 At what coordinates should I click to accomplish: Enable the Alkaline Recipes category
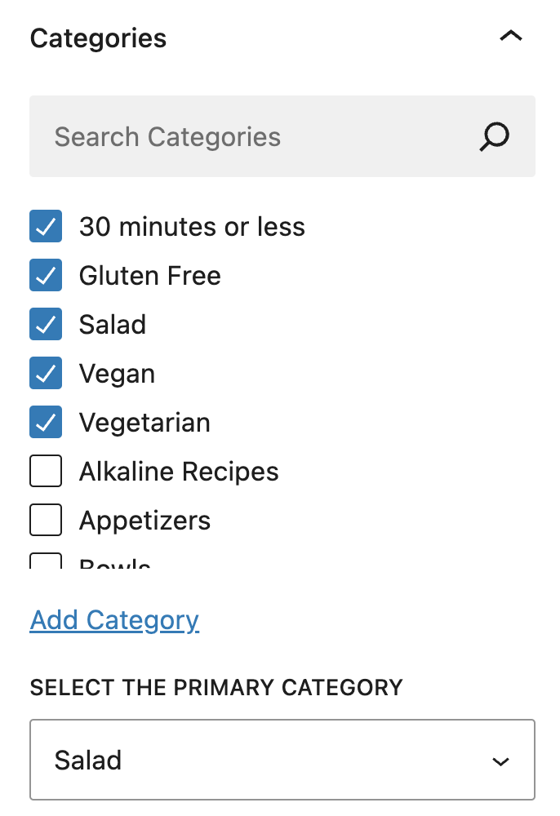46,472
